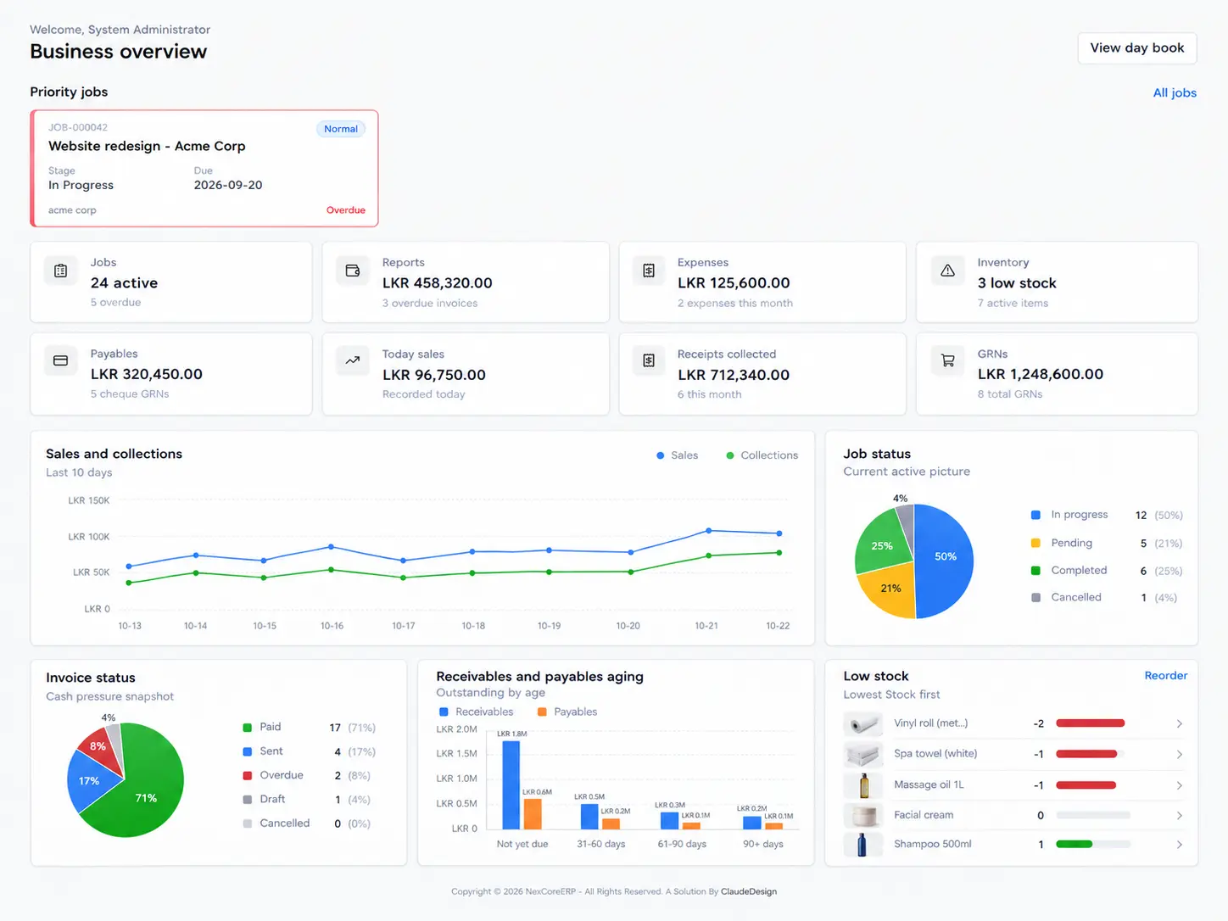The image size is (1228, 921).
Task: Click the Jobs clipboard icon
Action: [x=60, y=271]
